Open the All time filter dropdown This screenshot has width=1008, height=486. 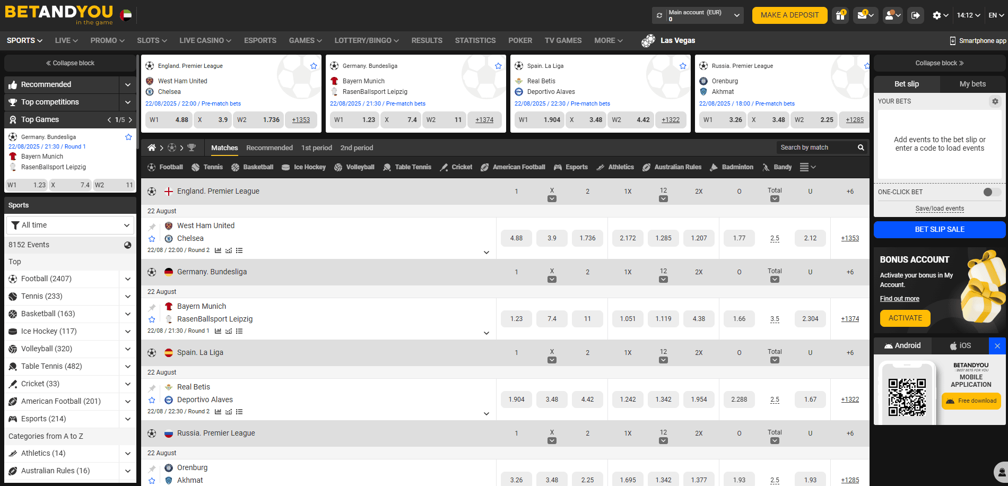point(71,225)
